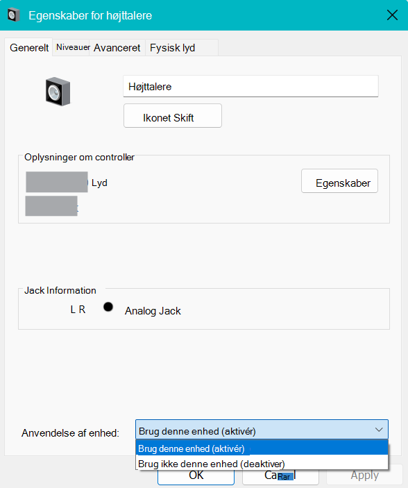Click the L R channel label
408x488 pixels.
78,310
